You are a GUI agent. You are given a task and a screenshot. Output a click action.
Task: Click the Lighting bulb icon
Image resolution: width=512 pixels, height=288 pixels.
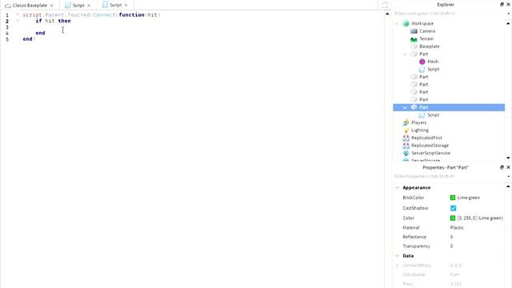(406, 130)
